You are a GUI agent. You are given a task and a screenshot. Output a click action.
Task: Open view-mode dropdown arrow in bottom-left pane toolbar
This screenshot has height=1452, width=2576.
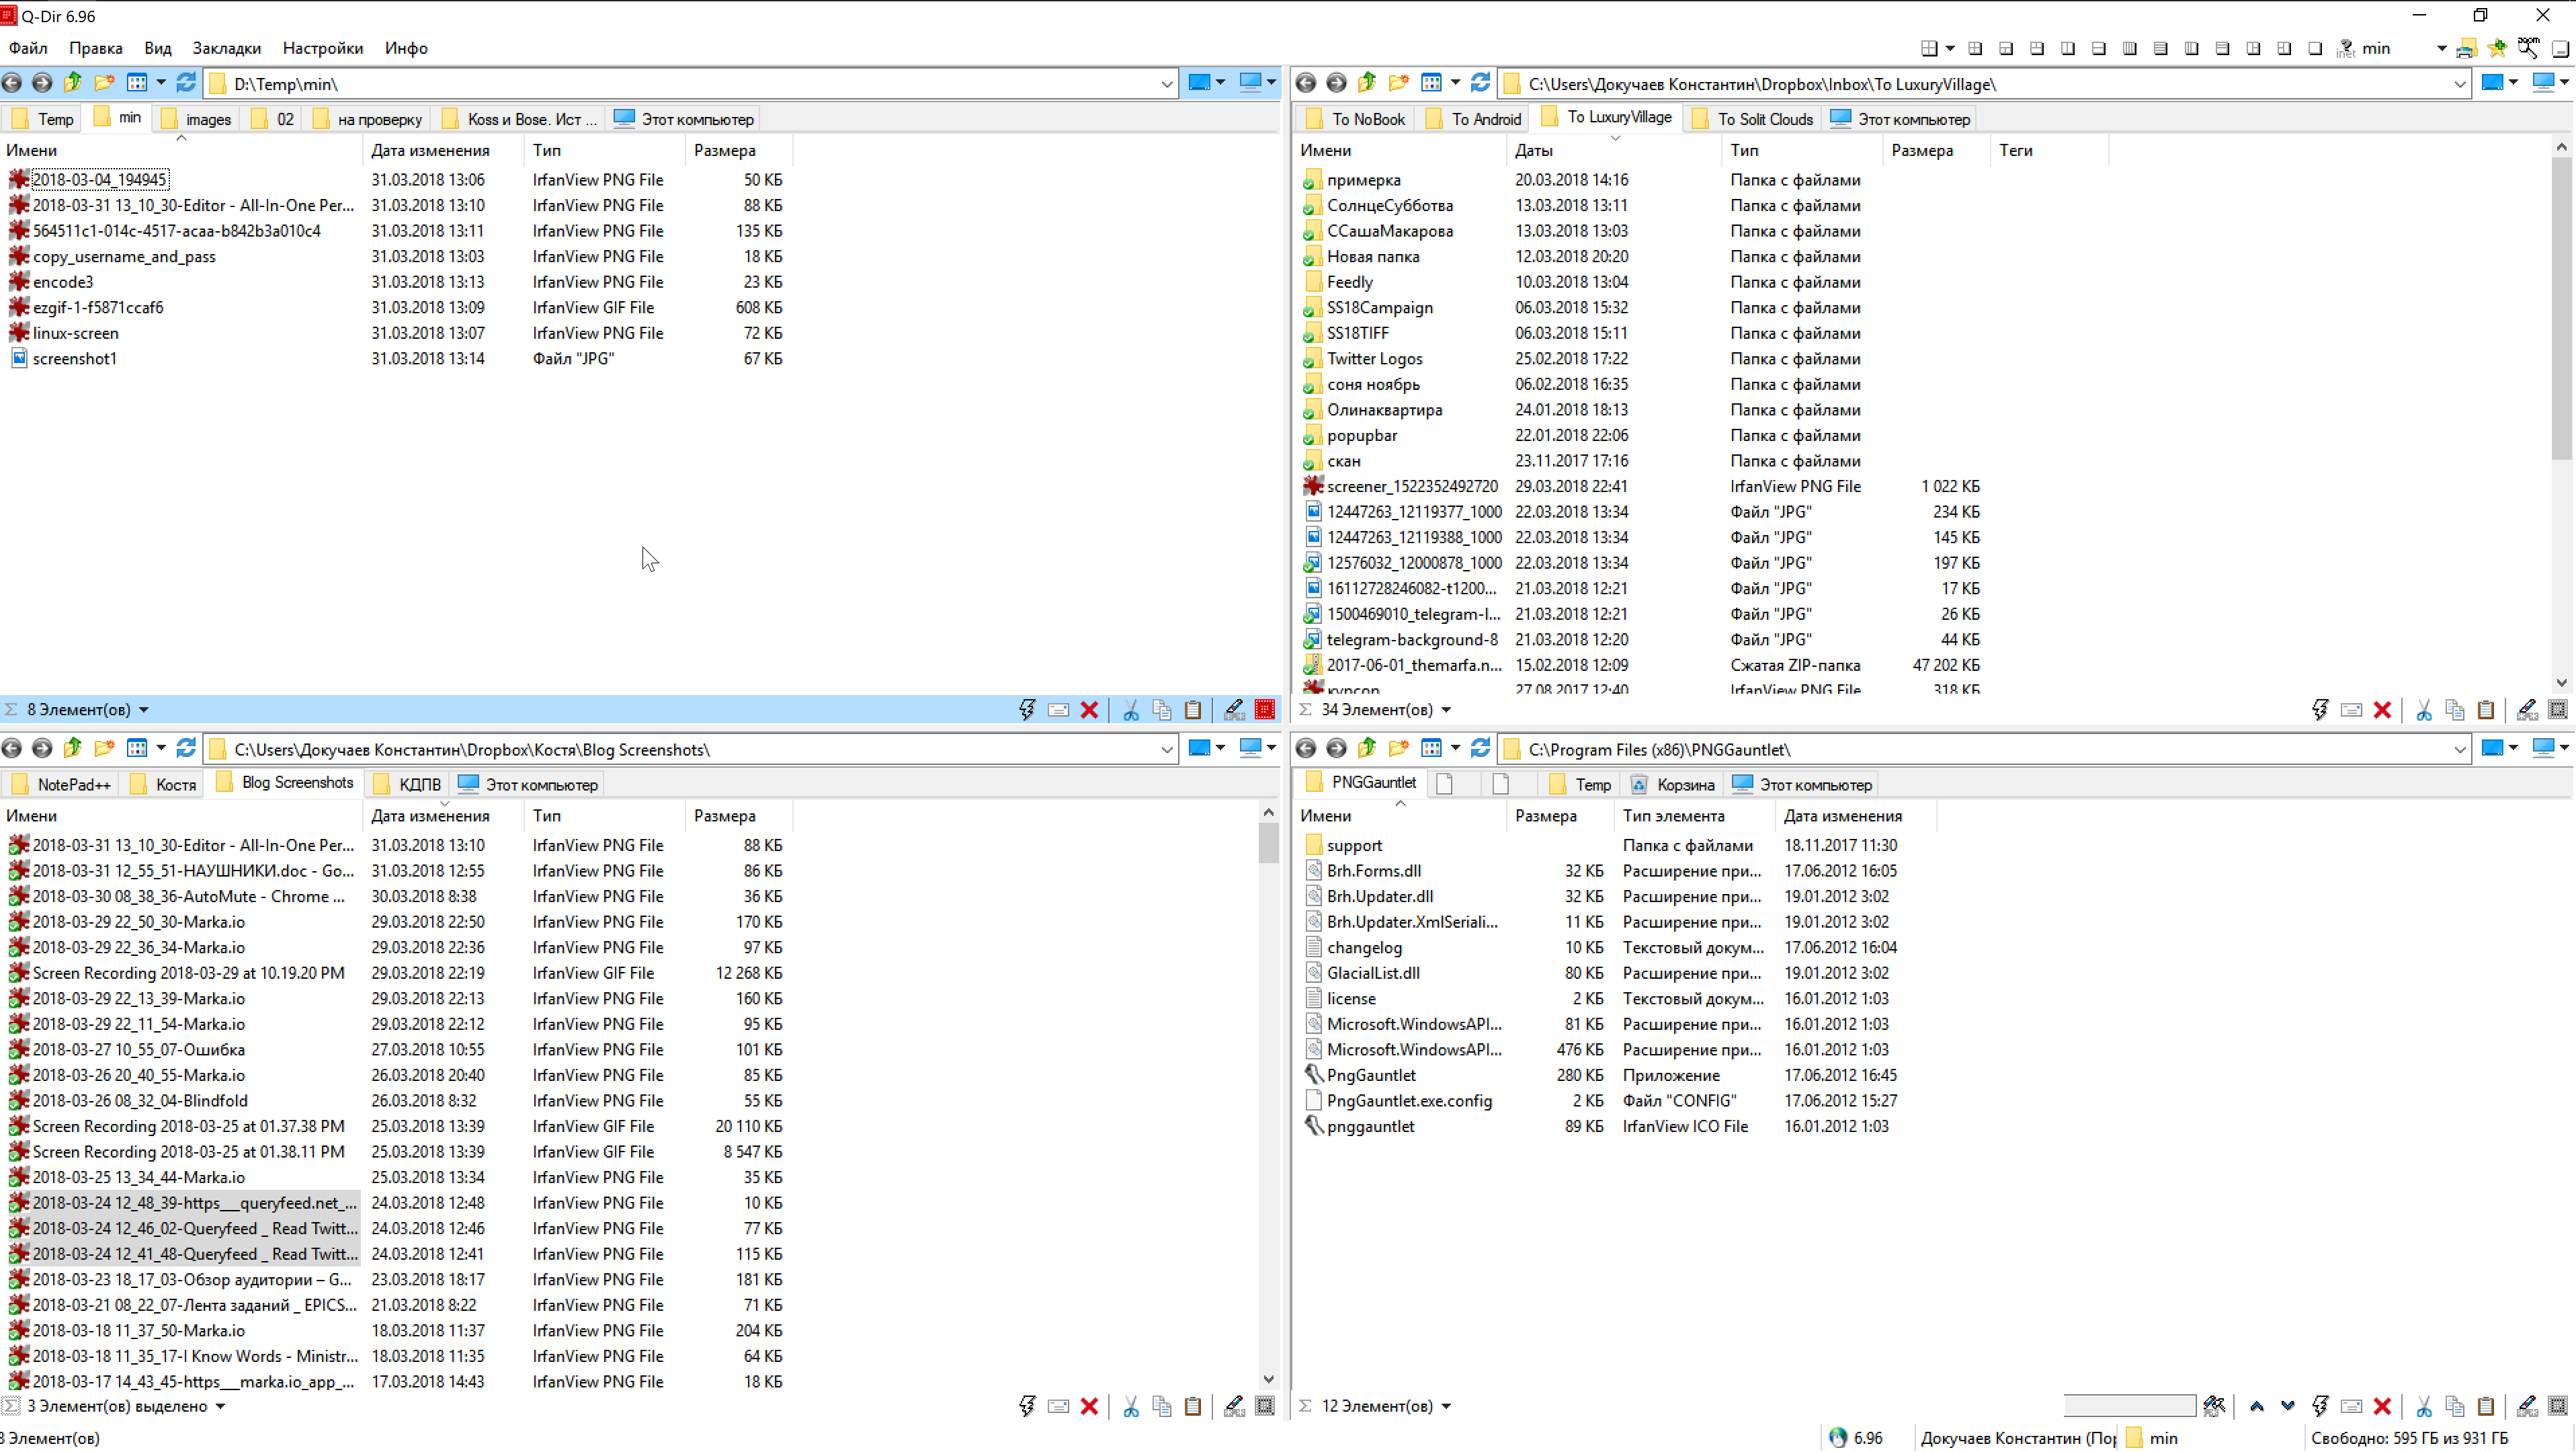pos(161,749)
